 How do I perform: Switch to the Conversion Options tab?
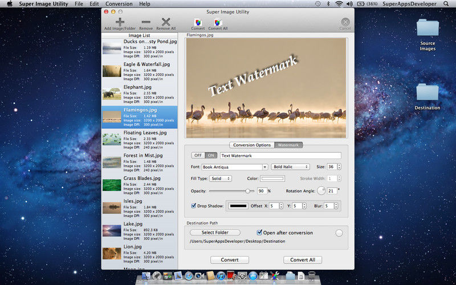point(252,145)
